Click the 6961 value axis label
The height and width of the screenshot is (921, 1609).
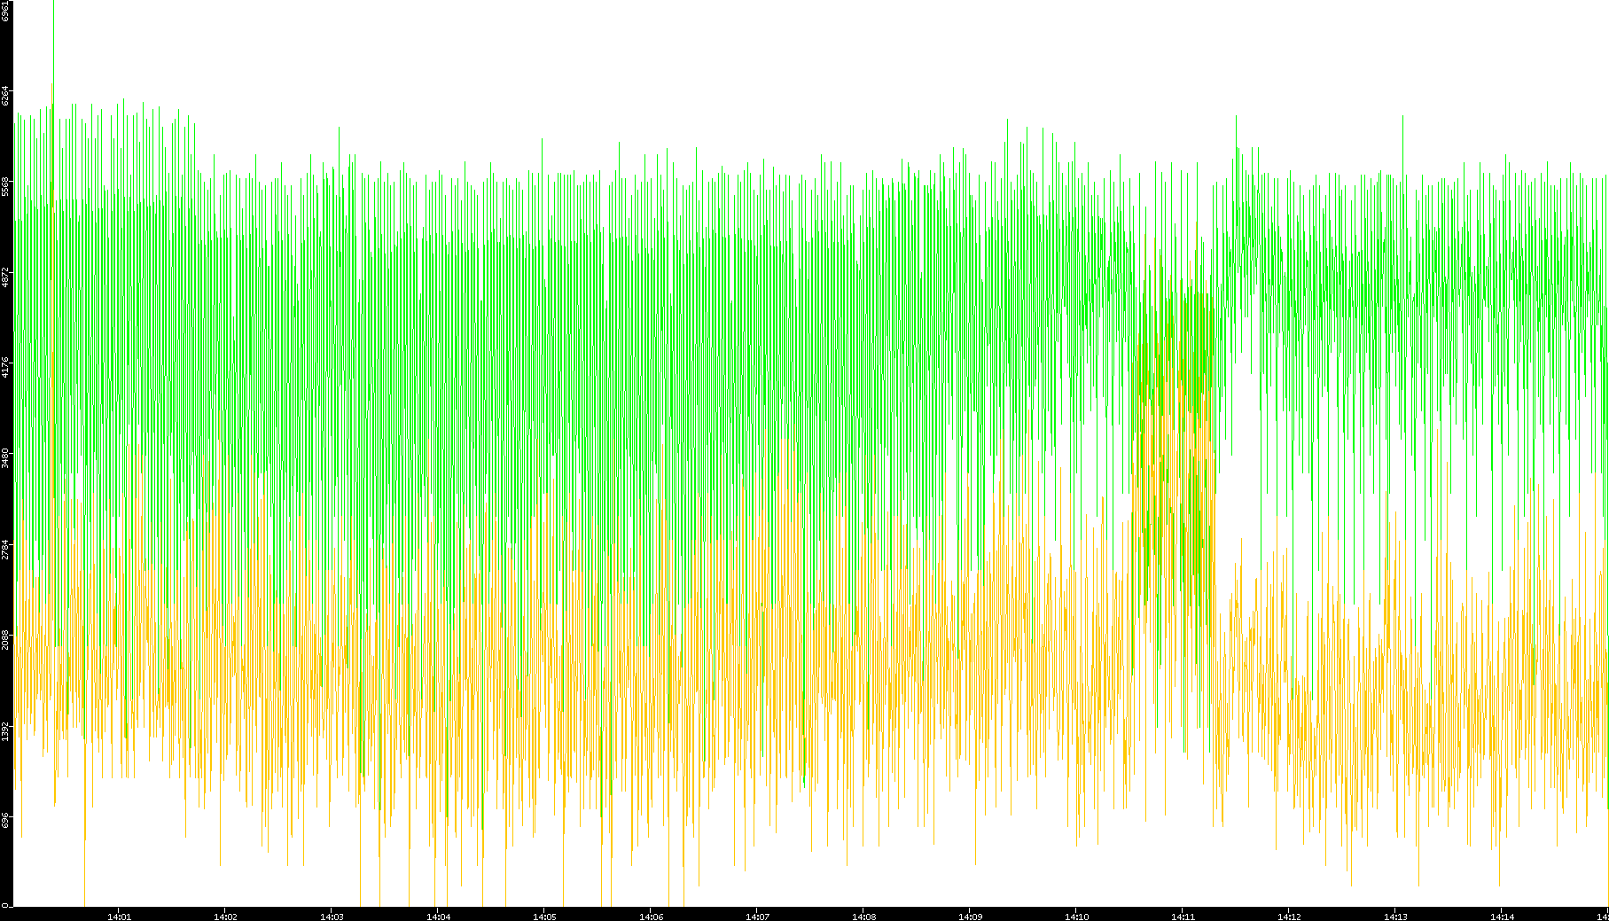[x=6, y=11]
